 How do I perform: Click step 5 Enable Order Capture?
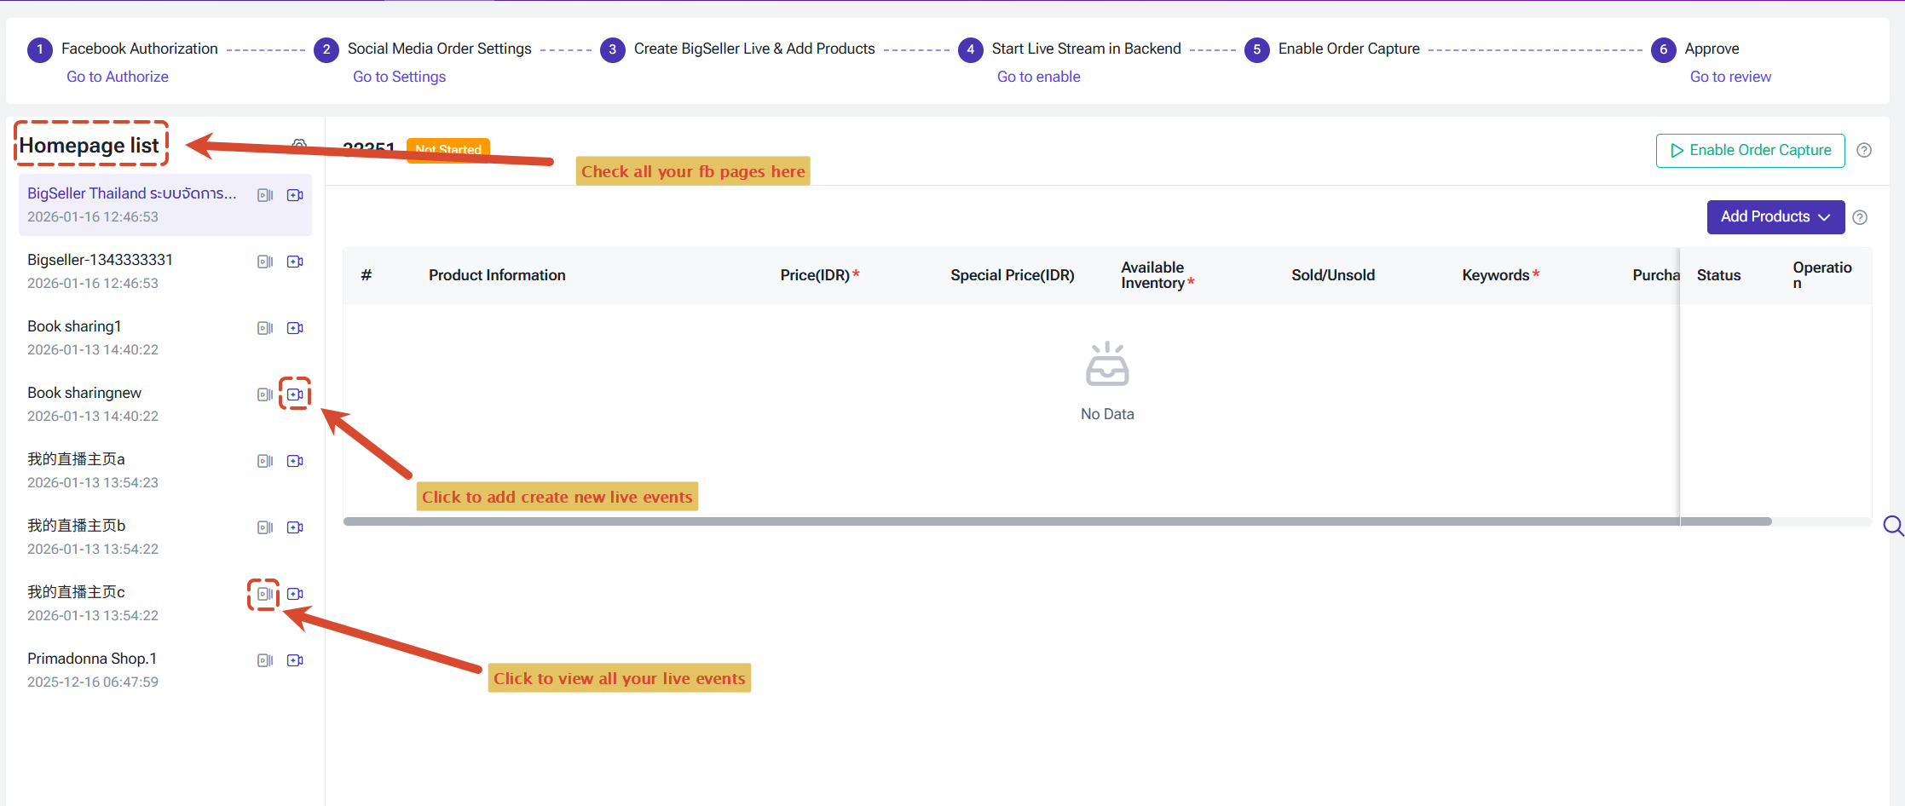1332,49
